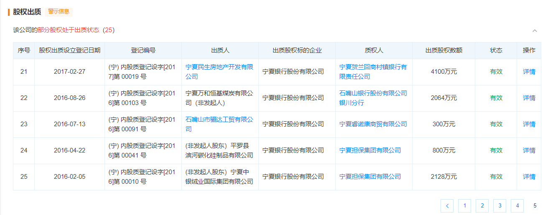Viewport: 548px width, 215px height.
Task: Click the date 2017-02-27
Action: tap(70, 72)
